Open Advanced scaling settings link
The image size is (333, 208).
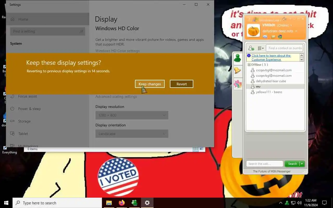point(116,96)
